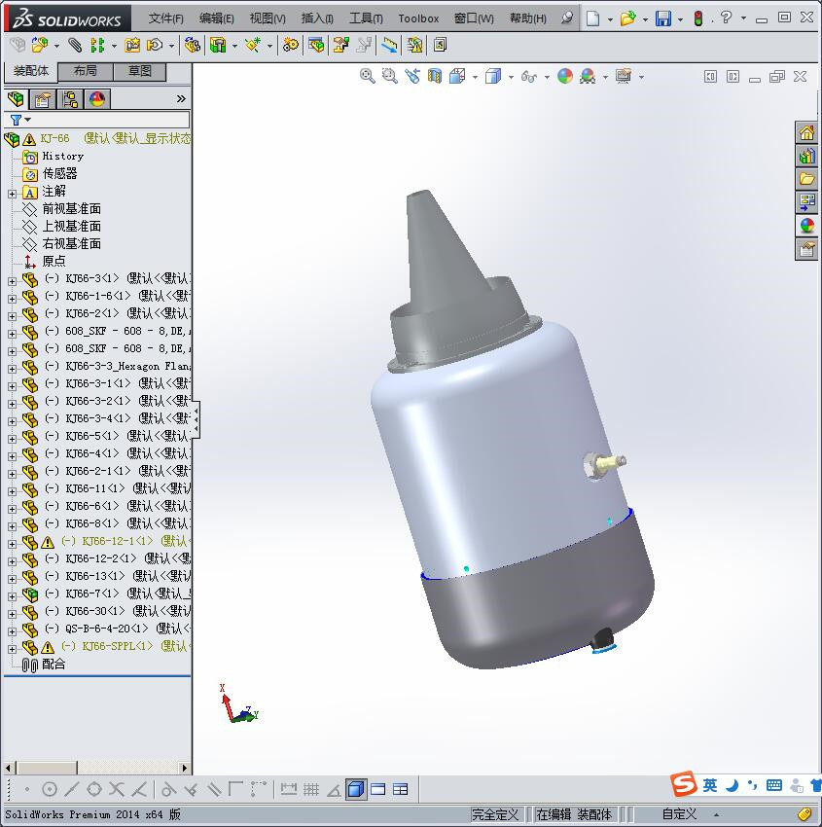Image resolution: width=822 pixels, height=827 pixels.
Task: Click the Edit Appearance color ball icon
Action: pyautogui.click(x=565, y=77)
